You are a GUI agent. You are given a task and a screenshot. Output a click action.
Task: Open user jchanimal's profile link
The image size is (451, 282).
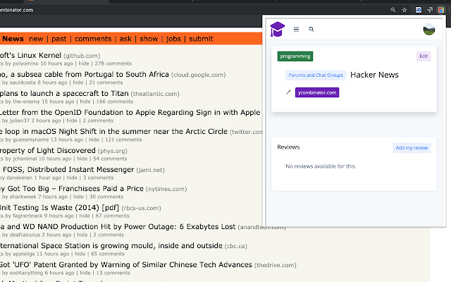(x=25, y=159)
